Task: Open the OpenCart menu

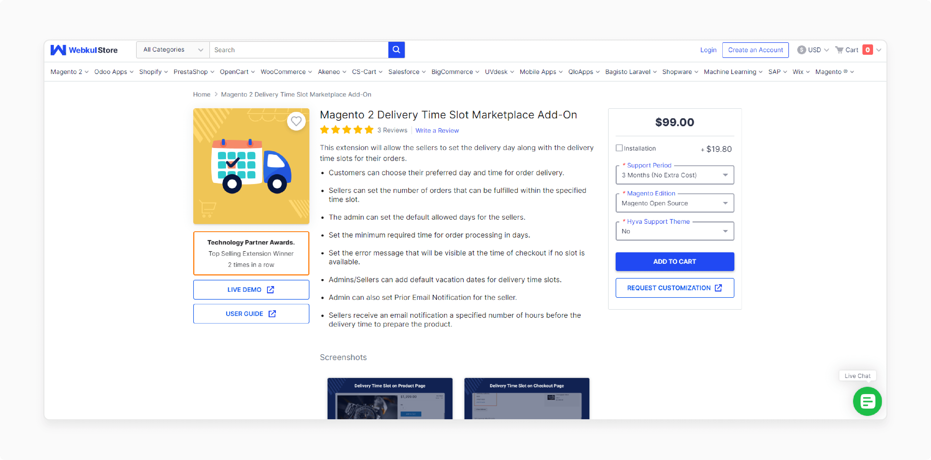Action: (237, 72)
